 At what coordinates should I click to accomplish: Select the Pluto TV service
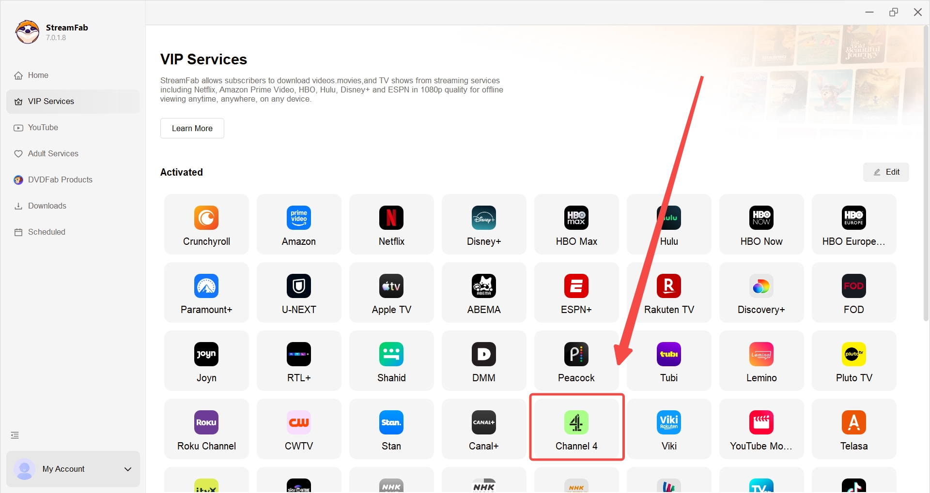tap(853, 360)
